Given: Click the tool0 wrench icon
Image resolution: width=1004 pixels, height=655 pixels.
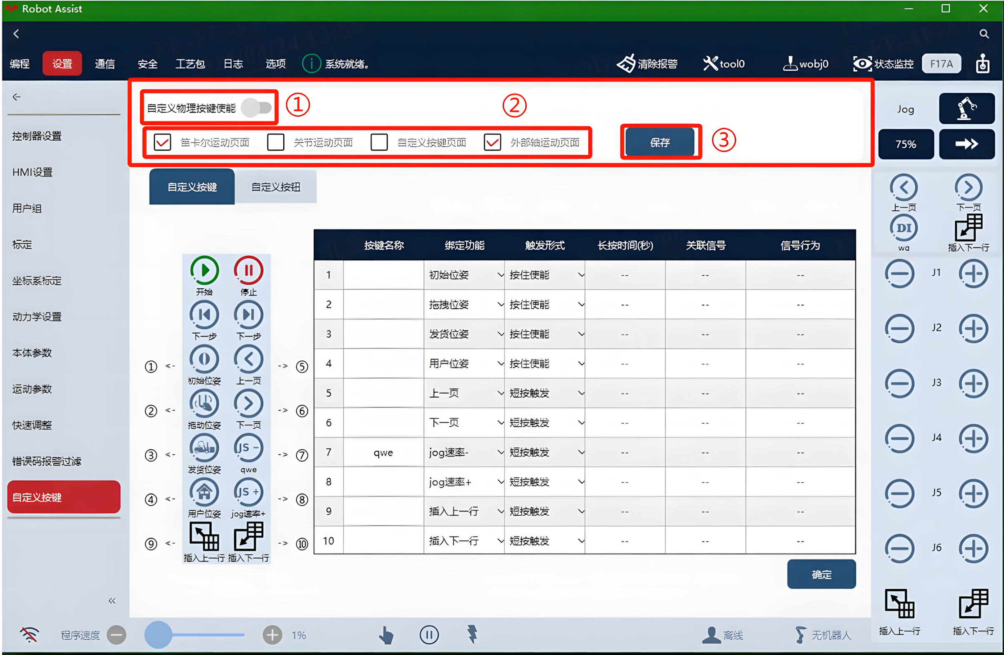Looking at the screenshot, I should [710, 64].
